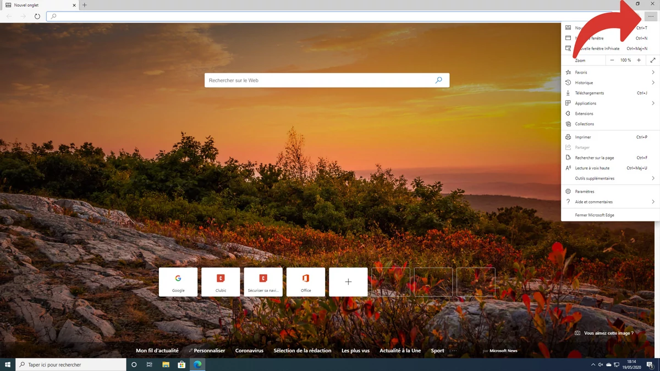Go back using the back arrow
The width and height of the screenshot is (660, 371).
pos(9,16)
